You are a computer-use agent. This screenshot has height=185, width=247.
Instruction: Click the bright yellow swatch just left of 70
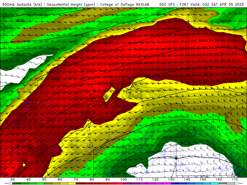(72, 183)
